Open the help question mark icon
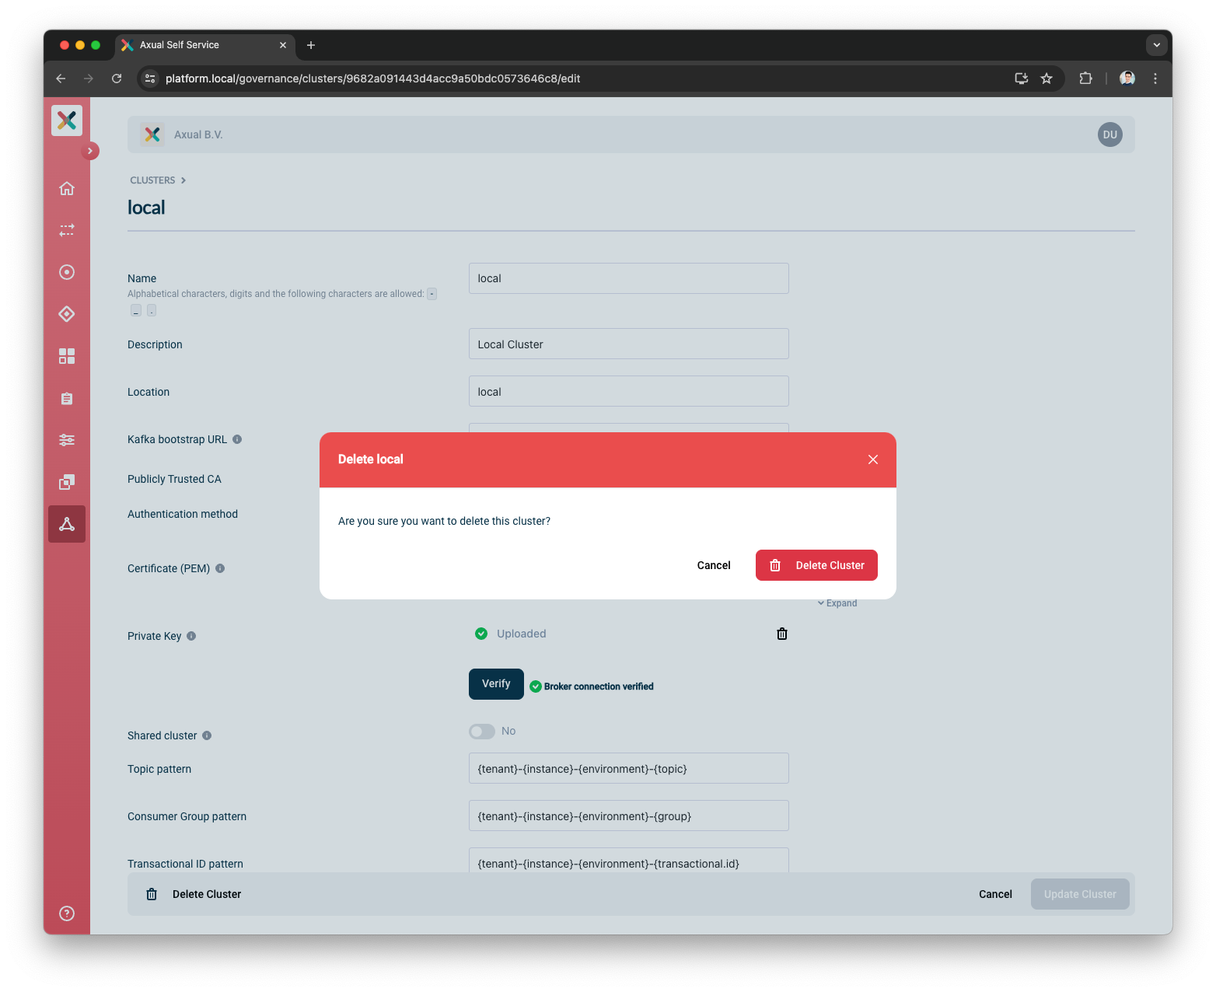The width and height of the screenshot is (1216, 992). point(67,913)
